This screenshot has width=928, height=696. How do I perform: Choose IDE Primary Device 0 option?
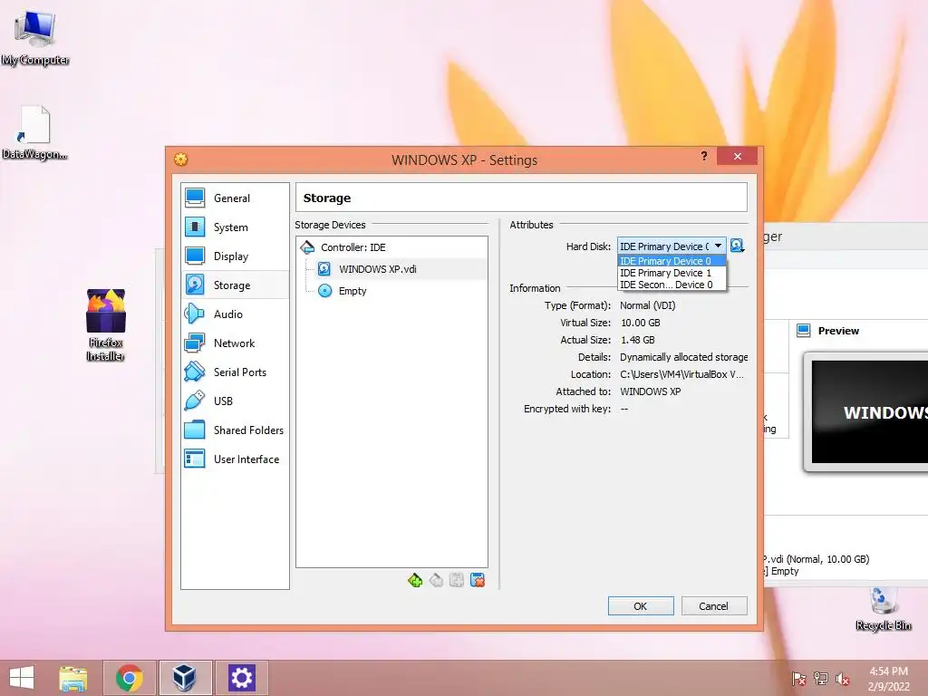672,261
